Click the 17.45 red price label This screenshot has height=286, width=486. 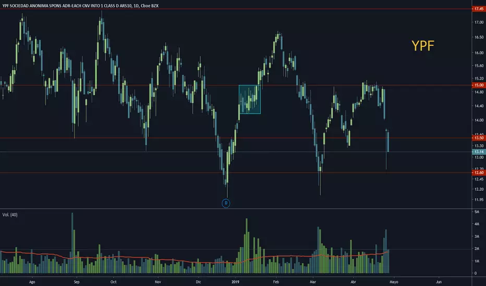click(479, 9)
